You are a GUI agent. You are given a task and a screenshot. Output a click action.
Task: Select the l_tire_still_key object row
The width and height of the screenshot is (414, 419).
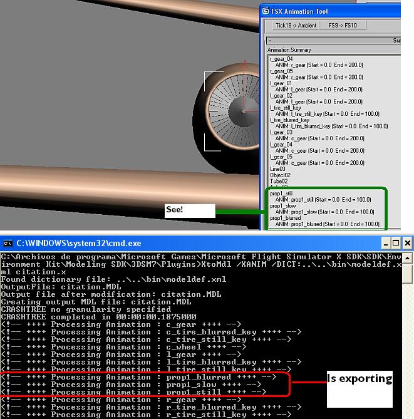point(286,108)
